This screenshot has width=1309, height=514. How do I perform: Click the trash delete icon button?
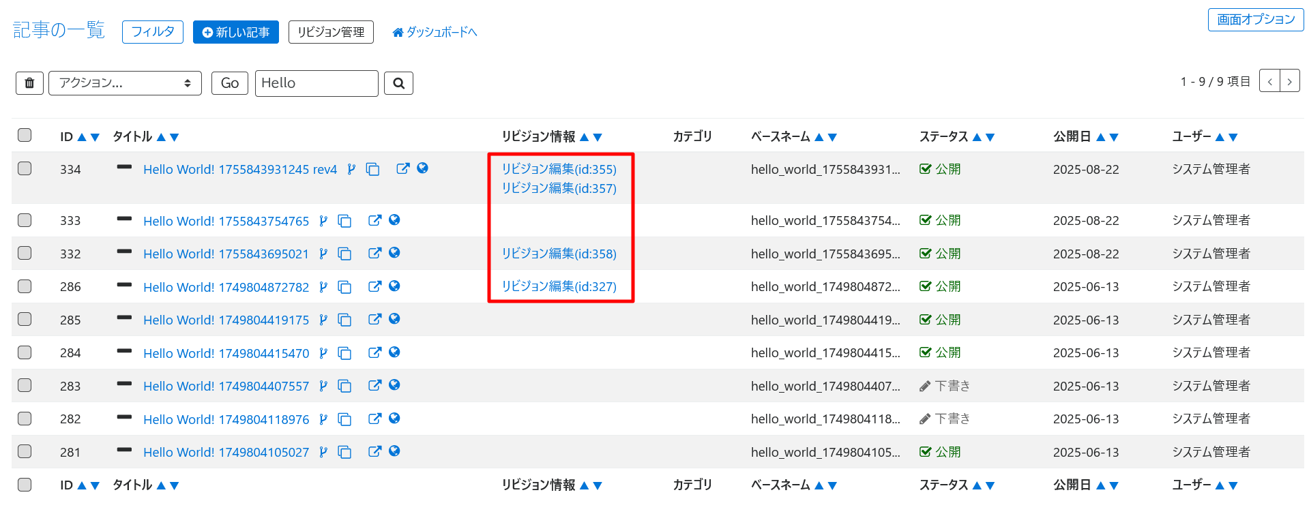(x=29, y=83)
